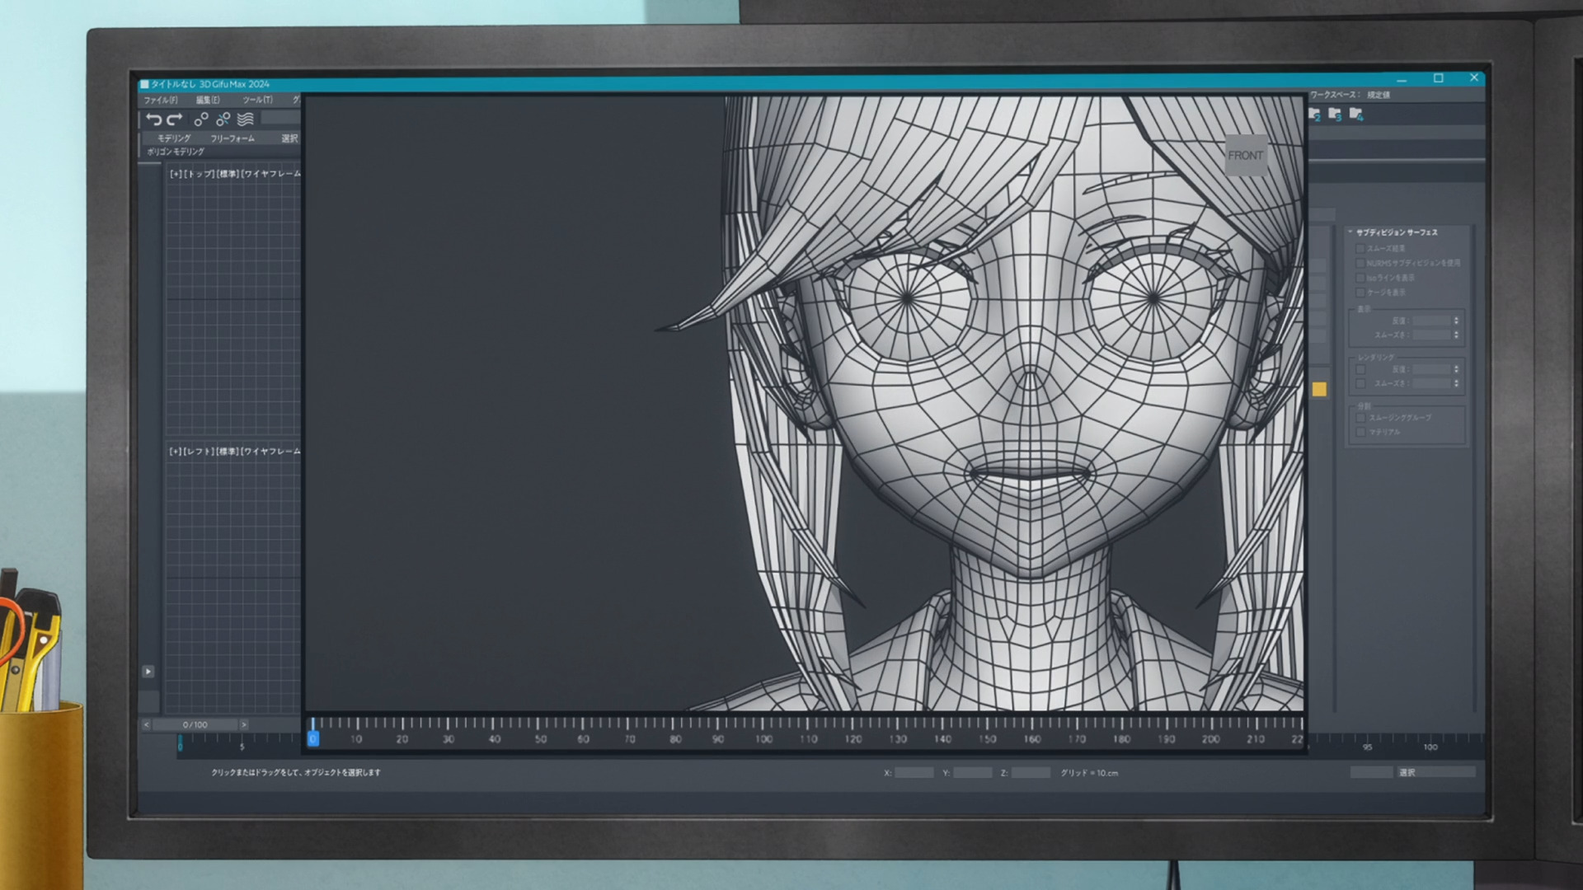Click the Undo arrow icon
The image size is (1583, 890).
(153, 119)
